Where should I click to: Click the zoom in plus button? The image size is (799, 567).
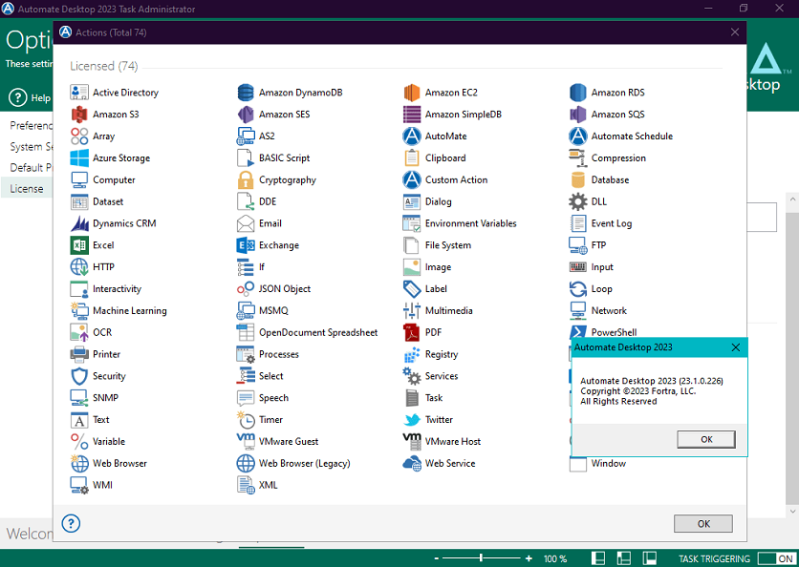tap(529, 558)
